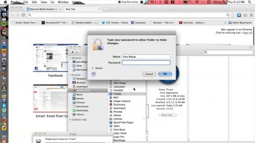Open the File menu
This screenshot has width=255, height=143.
[x=25, y=2]
